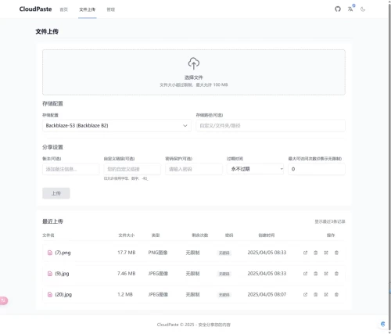The width and height of the screenshot is (391, 334).
Task: Click the 上传 upload button
Action: (56, 193)
